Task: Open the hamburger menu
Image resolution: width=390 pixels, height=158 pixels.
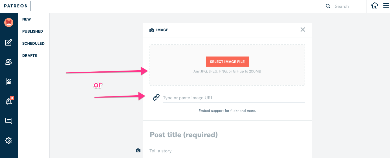Action: tap(386, 6)
